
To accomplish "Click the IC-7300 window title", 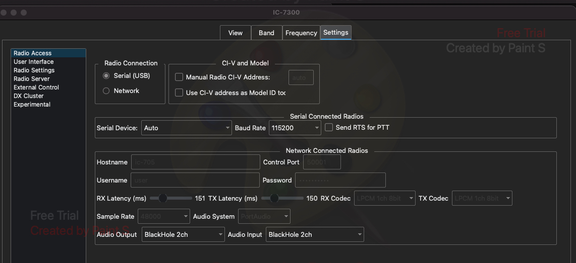I will pos(286,13).
